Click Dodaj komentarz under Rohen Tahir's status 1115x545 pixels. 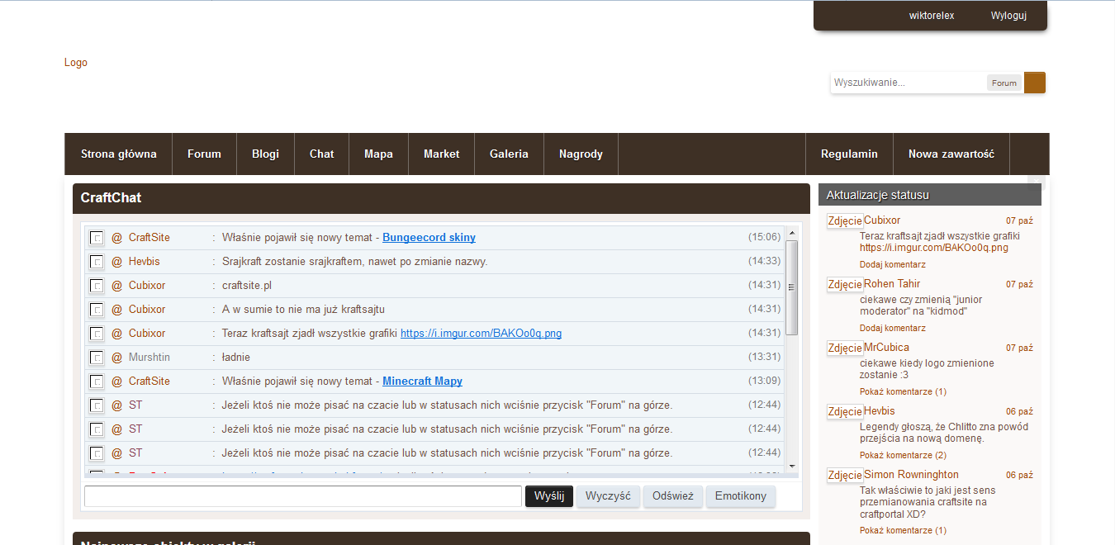tap(892, 328)
